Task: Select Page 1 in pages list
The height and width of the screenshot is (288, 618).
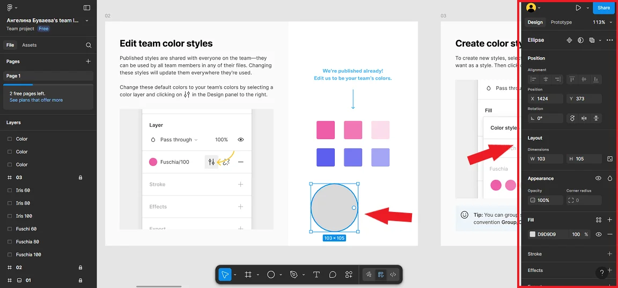Action: pyautogui.click(x=48, y=76)
